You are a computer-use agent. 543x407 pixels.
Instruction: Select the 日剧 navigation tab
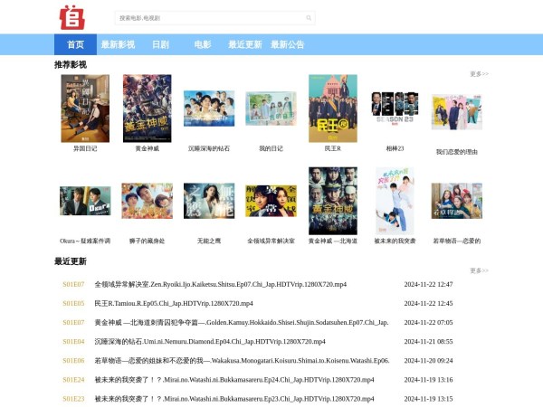coord(160,44)
